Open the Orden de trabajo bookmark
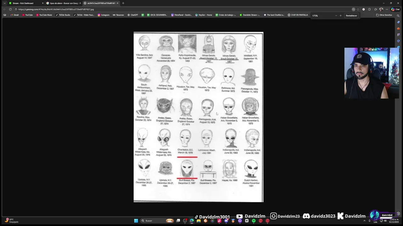The height and width of the screenshot is (226, 403). point(225,15)
